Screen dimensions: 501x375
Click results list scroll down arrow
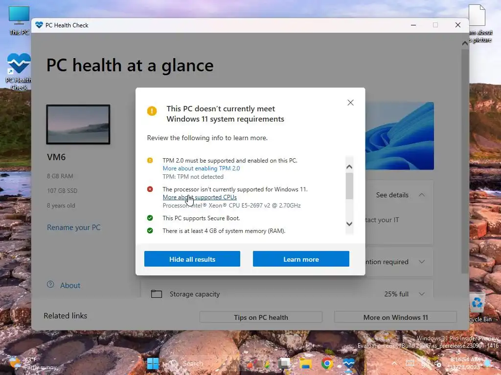click(349, 224)
